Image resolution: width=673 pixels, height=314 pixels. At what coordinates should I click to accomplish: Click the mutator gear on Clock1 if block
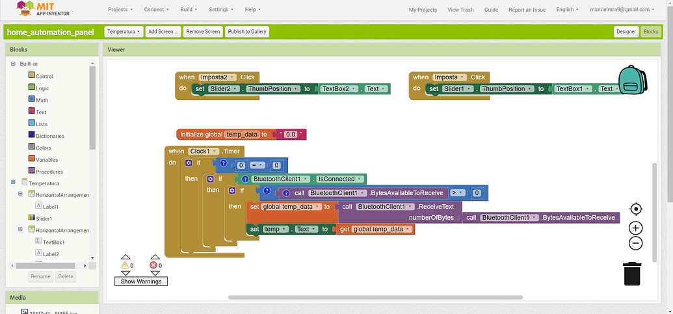(x=189, y=163)
